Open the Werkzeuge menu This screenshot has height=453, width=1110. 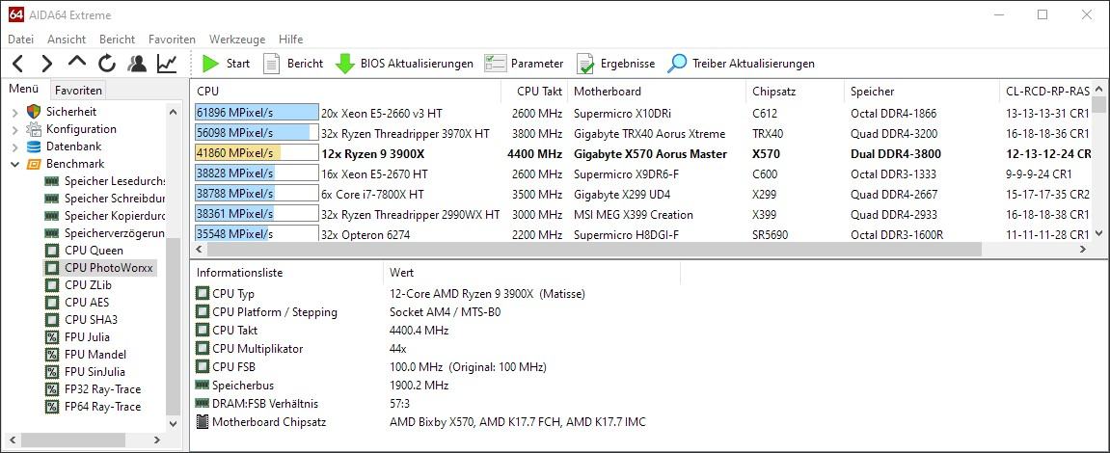point(237,40)
